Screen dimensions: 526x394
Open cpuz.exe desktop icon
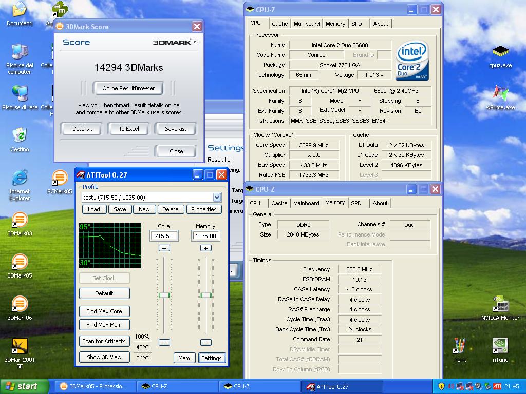pyautogui.click(x=500, y=56)
